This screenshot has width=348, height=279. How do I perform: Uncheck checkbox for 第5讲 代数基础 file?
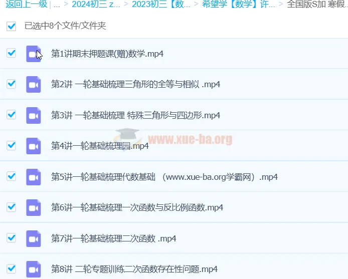click(x=12, y=176)
